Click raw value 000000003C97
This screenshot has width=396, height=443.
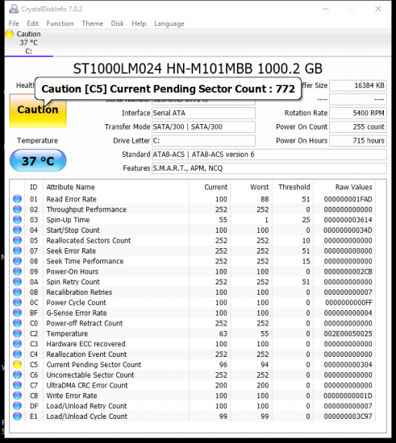pos(348,416)
